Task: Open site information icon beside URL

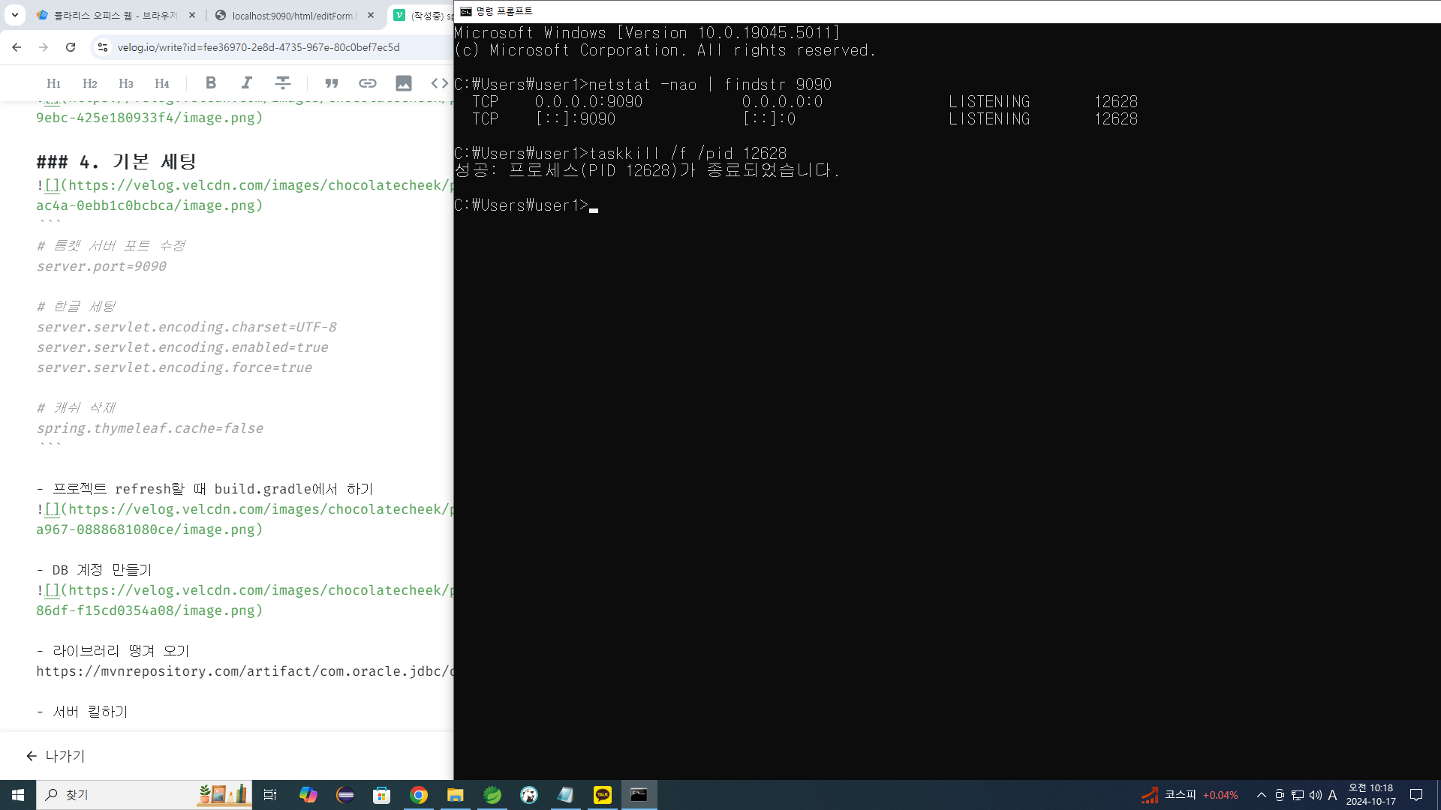Action: (x=103, y=47)
